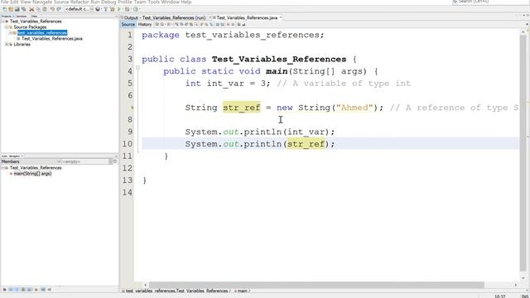Run the project with green play icon
The image size is (530, 298).
tap(119, 9)
